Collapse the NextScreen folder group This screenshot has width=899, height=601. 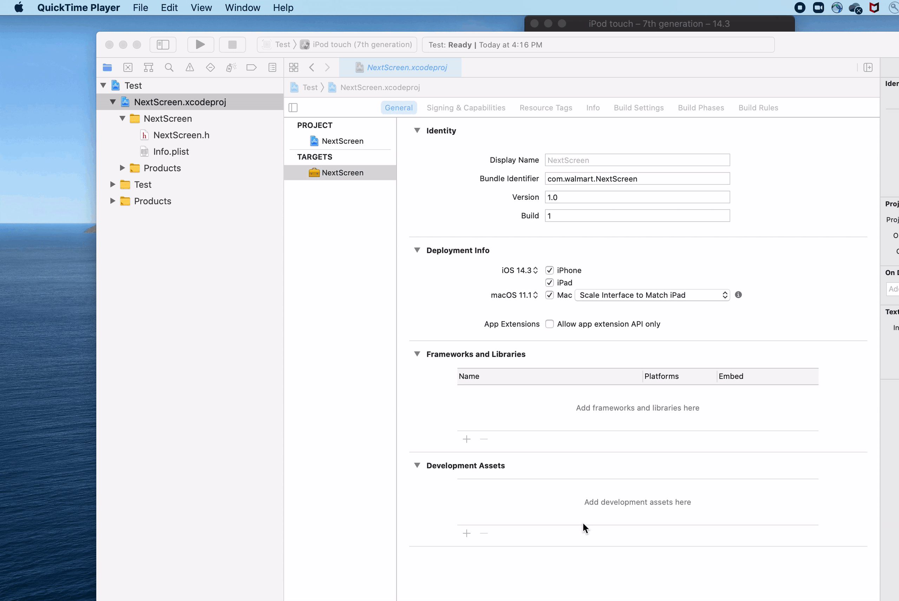(122, 118)
